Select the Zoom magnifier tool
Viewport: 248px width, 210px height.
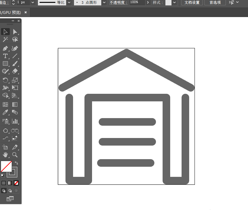click(x=15, y=155)
